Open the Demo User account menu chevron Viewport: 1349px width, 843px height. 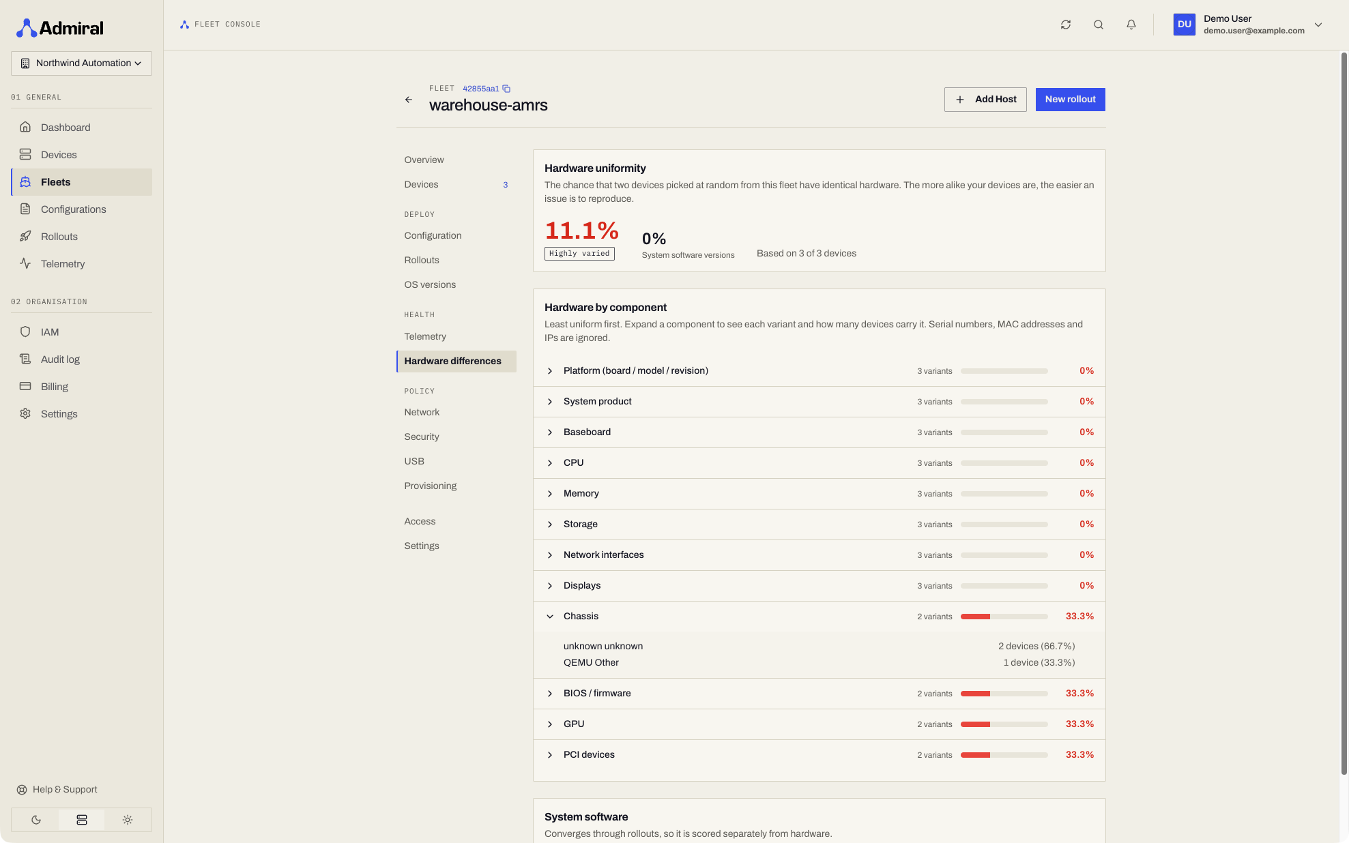[x=1318, y=25]
